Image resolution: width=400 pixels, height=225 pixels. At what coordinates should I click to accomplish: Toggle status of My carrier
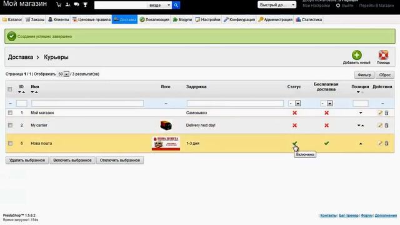click(294, 125)
